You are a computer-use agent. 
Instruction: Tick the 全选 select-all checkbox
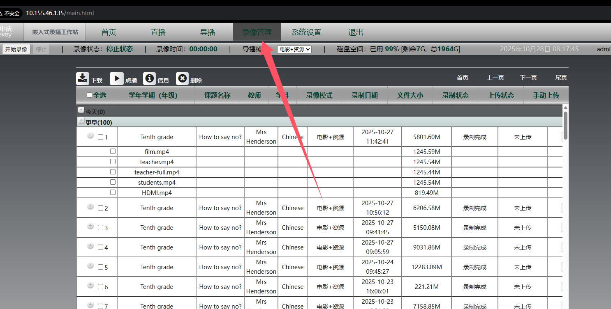(90, 95)
